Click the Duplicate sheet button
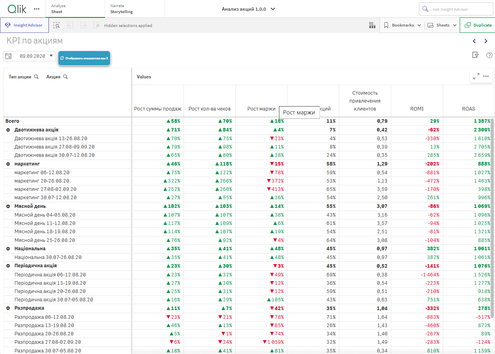The height and width of the screenshot is (354, 495). (x=478, y=25)
